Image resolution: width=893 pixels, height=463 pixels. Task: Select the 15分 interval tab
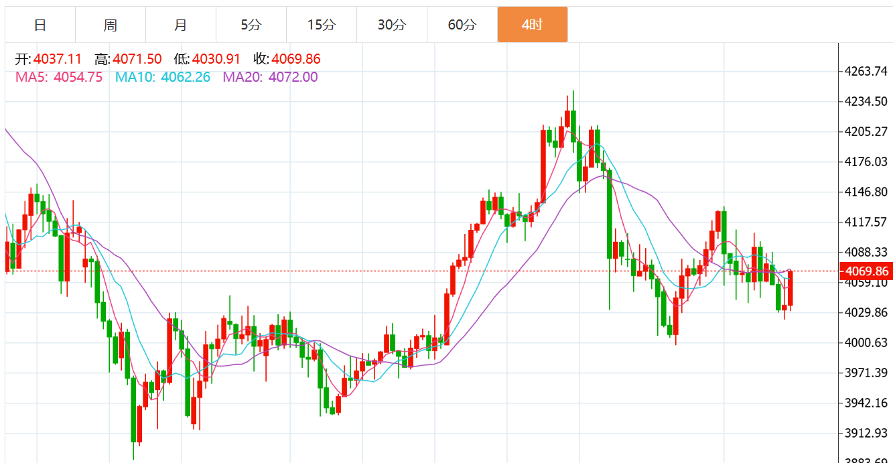tap(322, 25)
